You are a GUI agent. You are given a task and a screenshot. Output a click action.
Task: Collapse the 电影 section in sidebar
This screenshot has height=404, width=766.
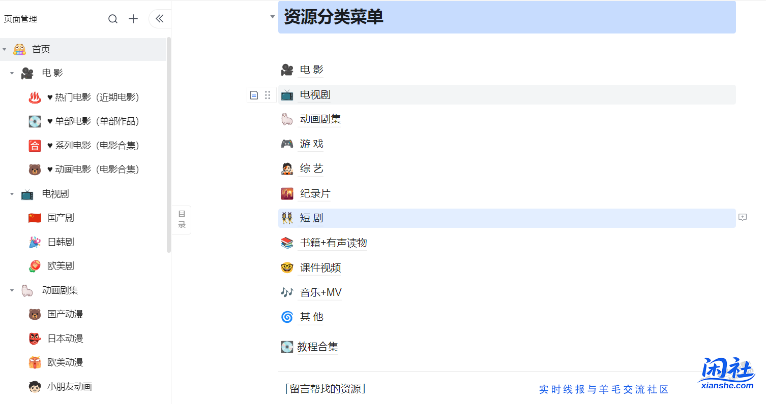[x=12, y=73]
